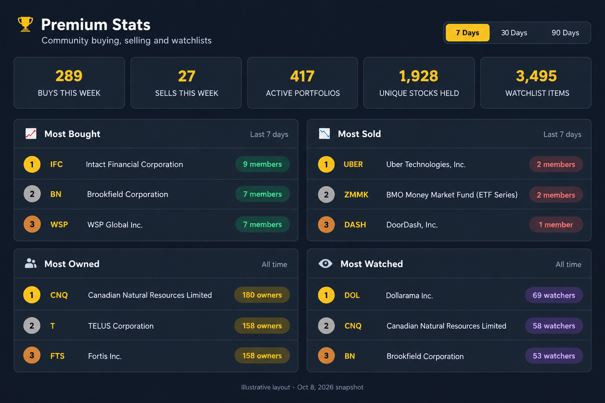Click the rank 1 badge beside CNQ in Most Owned
Screen dimensions: 605x403
tap(32, 295)
